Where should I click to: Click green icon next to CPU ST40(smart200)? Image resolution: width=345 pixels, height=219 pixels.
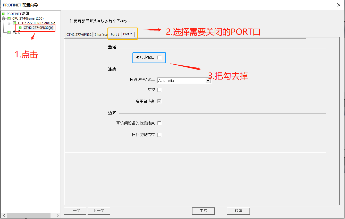[x=9, y=18]
